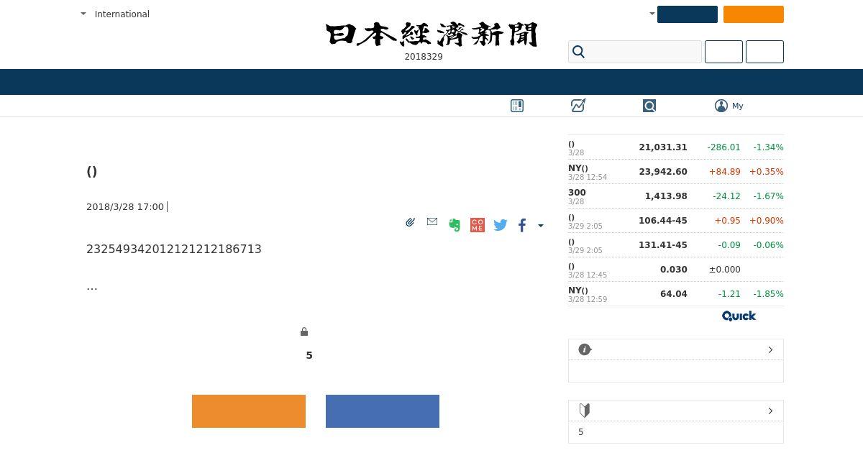
Task: Click the search magnifier icon
Action: pos(578,52)
